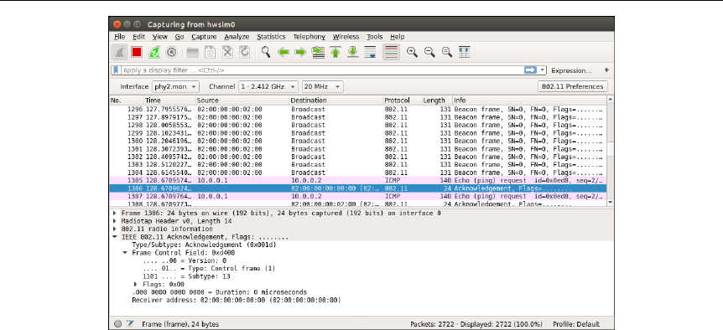723x330 pixels.
Task: Click packet list vertical scrollbar thumb
Action: (x=611, y=149)
